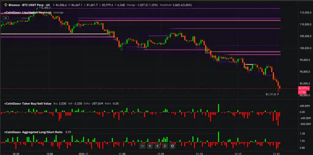Click the 81,111.0 low price marker

(271, 95)
